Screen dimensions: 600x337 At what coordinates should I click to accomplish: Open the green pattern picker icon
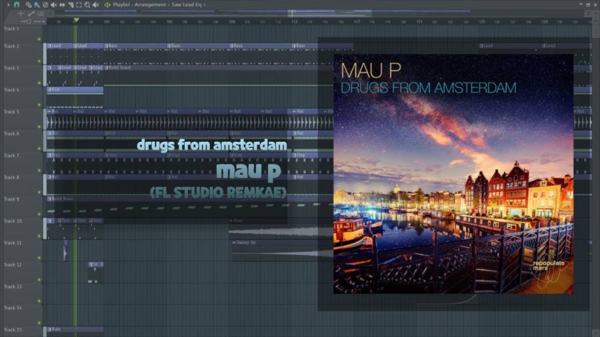[107, 5]
